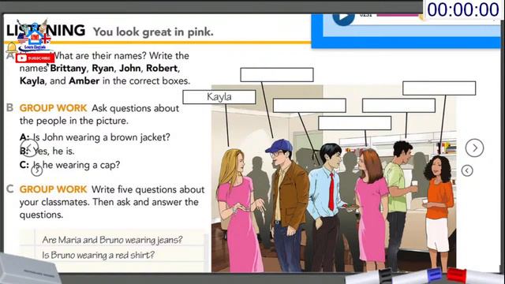Click the blank name box for the red-tie man
Image resolution: width=505 pixels, height=284 pixels.
point(309,106)
